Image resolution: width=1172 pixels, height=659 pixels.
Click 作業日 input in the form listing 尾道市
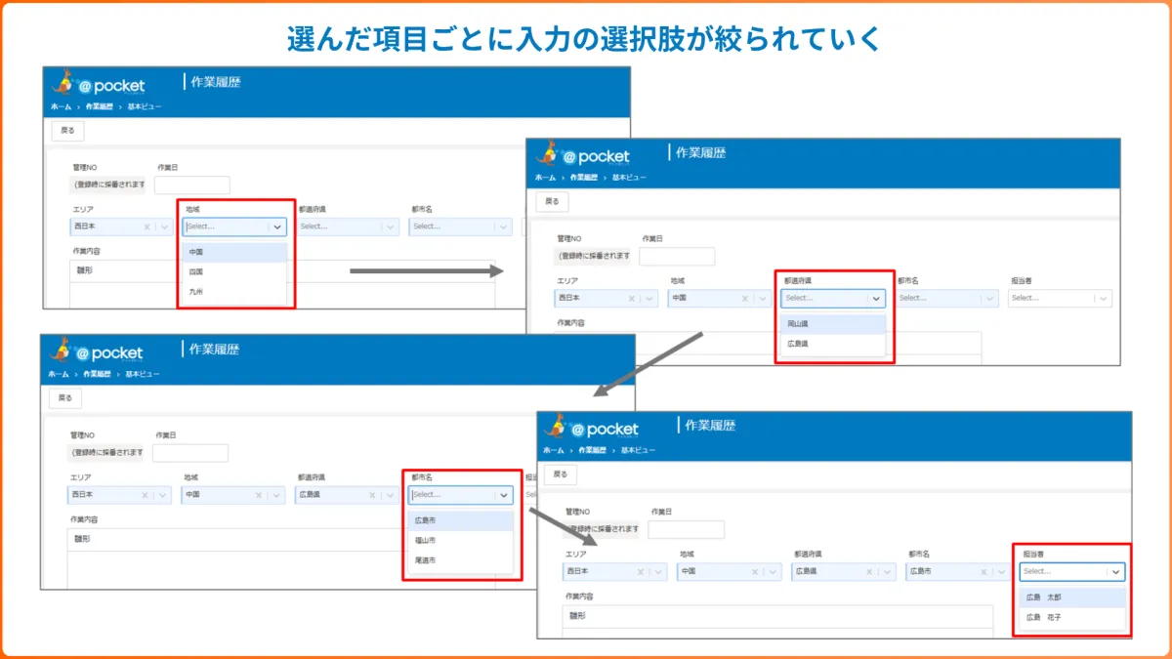(190, 453)
